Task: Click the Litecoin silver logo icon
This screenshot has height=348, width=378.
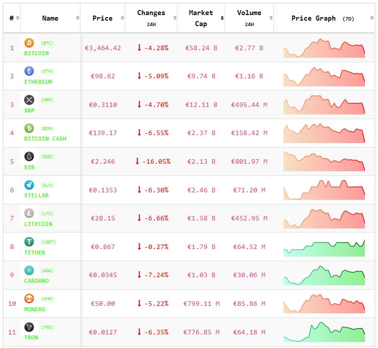Action: 29,213
